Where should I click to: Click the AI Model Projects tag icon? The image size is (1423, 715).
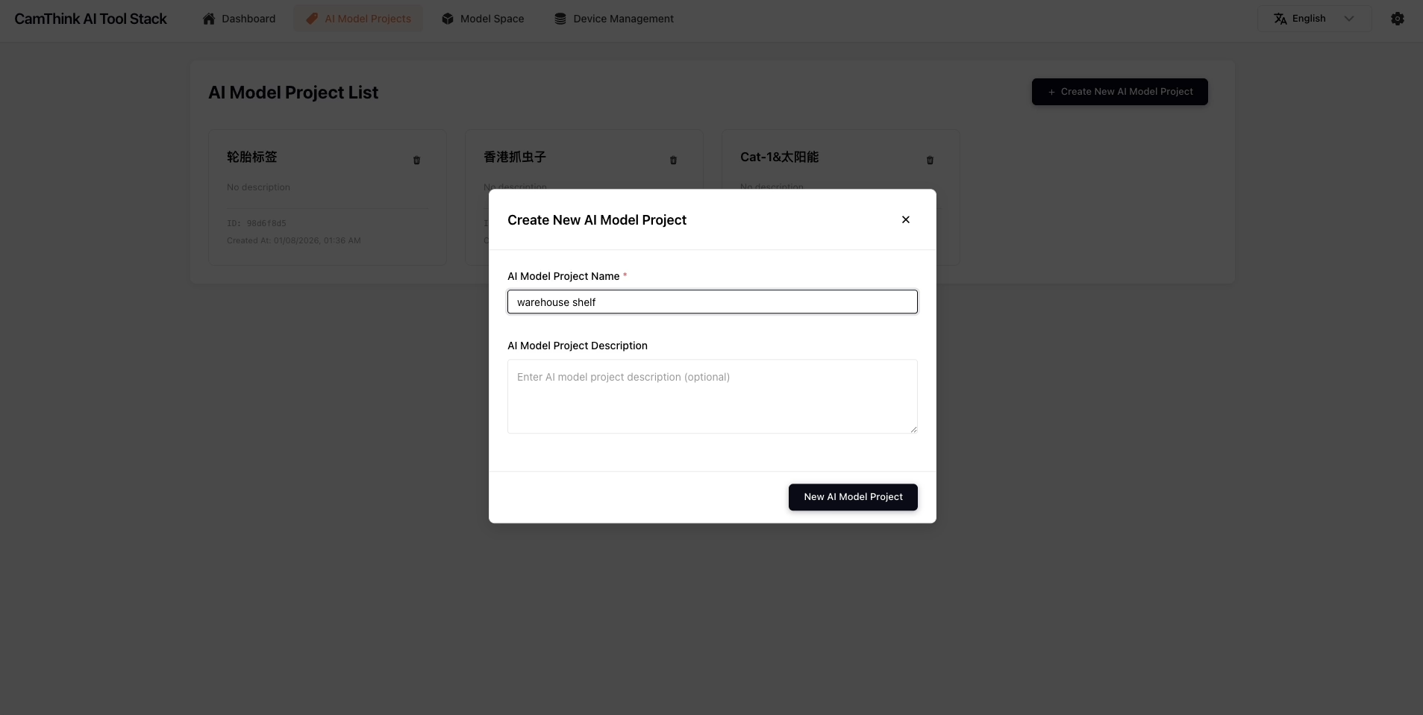coord(312,19)
